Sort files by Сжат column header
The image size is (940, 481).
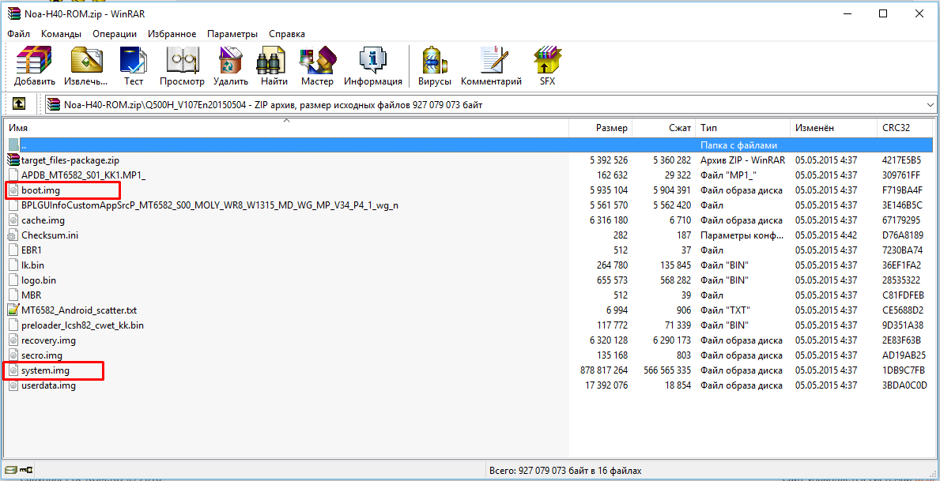(663, 128)
